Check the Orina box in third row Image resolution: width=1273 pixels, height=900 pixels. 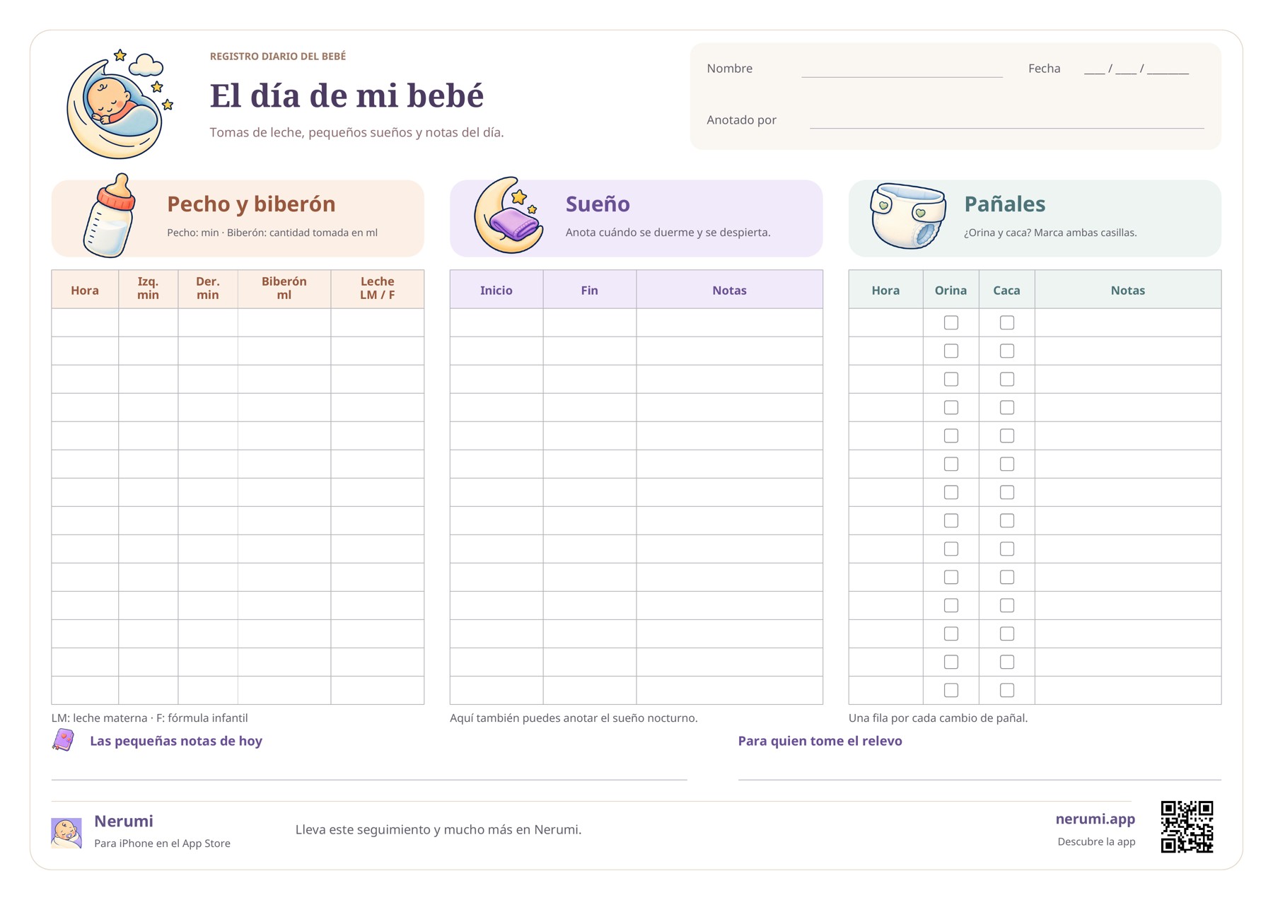coord(951,379)
